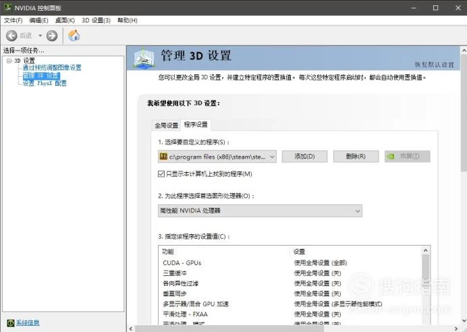467x332 pixels.
Task: Maximize the NVIDIA 控制面板 window
Action: pos(435,7)
